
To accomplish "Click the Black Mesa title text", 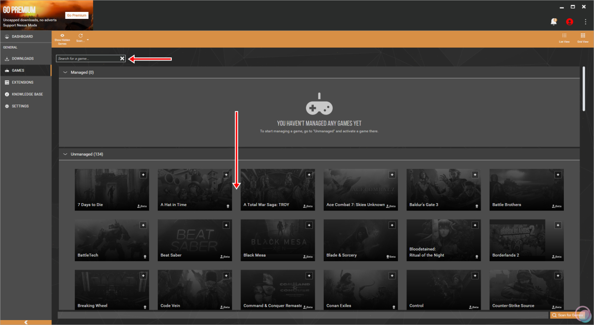I will [x=254, y=255].
